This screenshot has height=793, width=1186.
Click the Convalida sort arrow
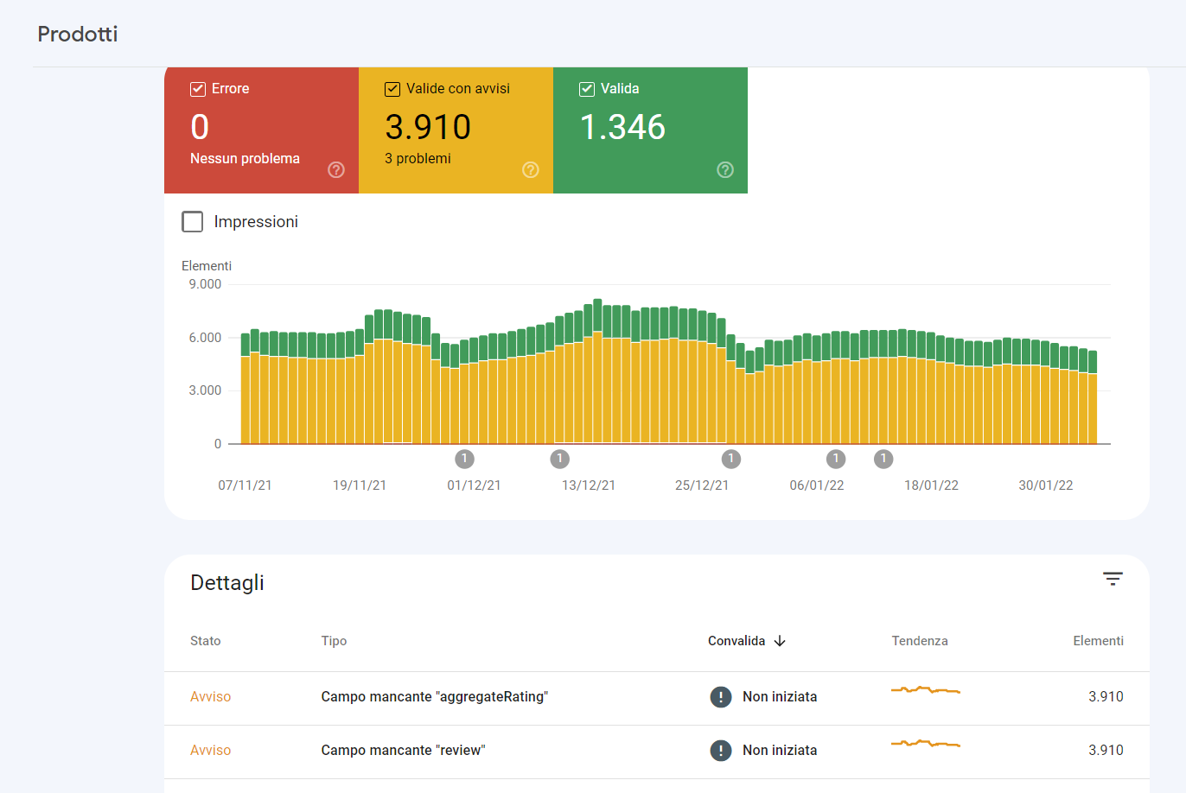[780, 641]
